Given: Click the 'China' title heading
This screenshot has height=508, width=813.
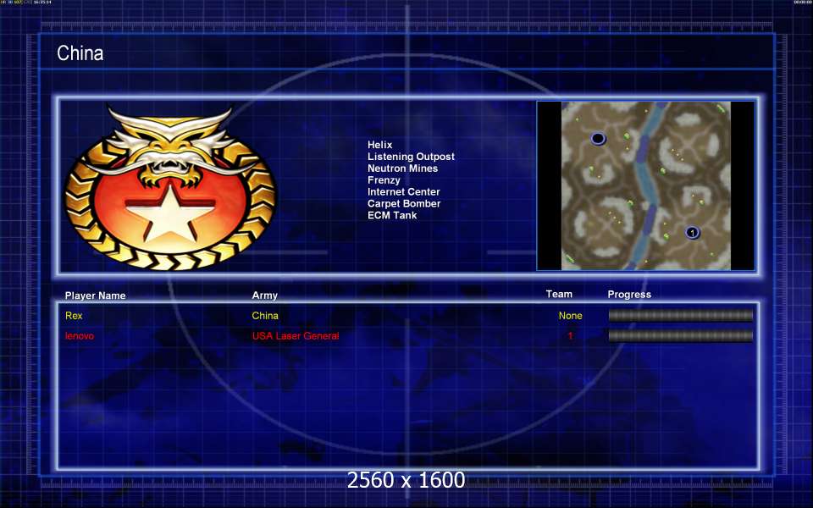Looking at the screenshot, I should pos(80,52).
